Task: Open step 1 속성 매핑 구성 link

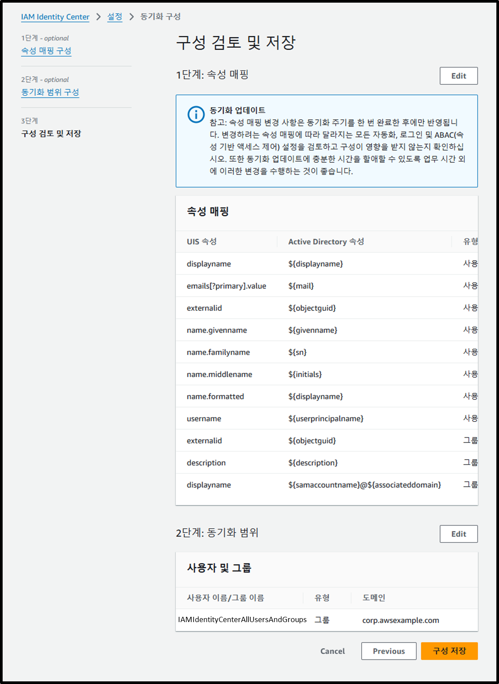Action: coord(46,51)
